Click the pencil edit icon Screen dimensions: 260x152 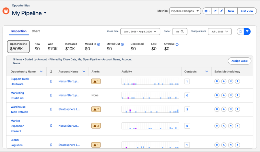[221, 11]
